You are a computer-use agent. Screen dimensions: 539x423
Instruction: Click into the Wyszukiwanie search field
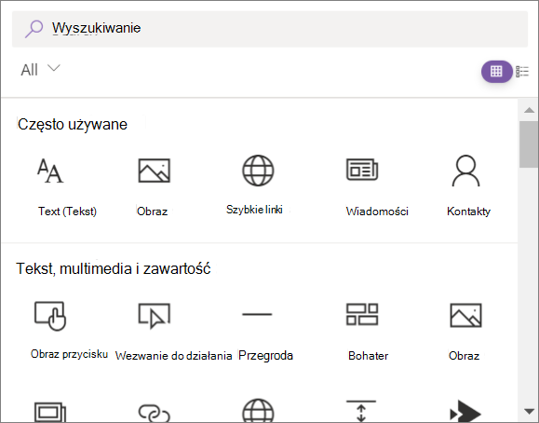coord(270,29)
